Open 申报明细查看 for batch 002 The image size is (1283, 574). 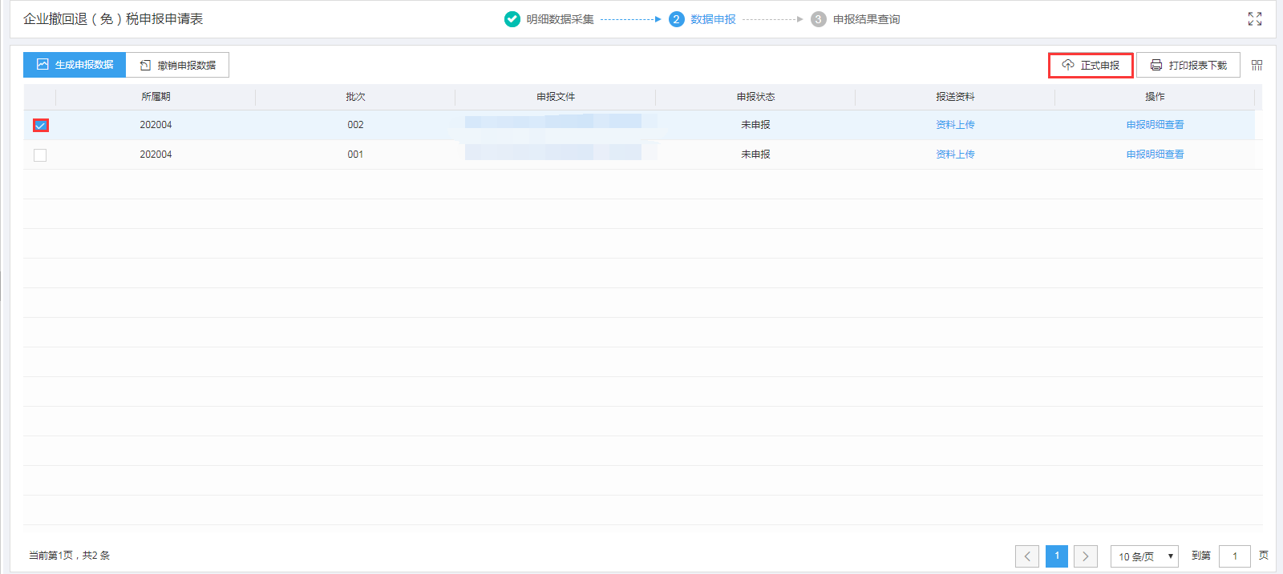tap(1155, 125)
